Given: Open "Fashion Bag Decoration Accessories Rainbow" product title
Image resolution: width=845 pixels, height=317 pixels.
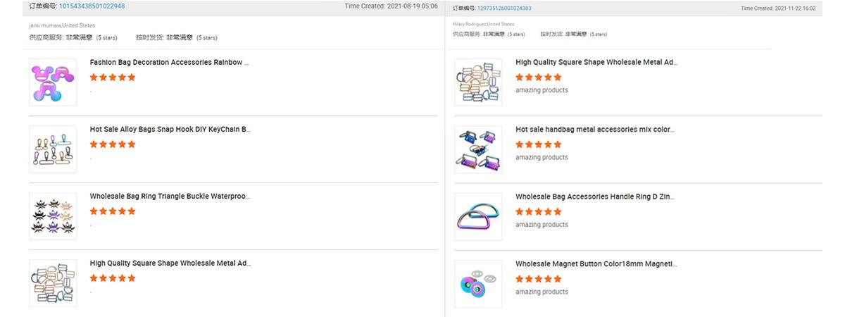Looking at the screenshot, I should pos(169,63).
